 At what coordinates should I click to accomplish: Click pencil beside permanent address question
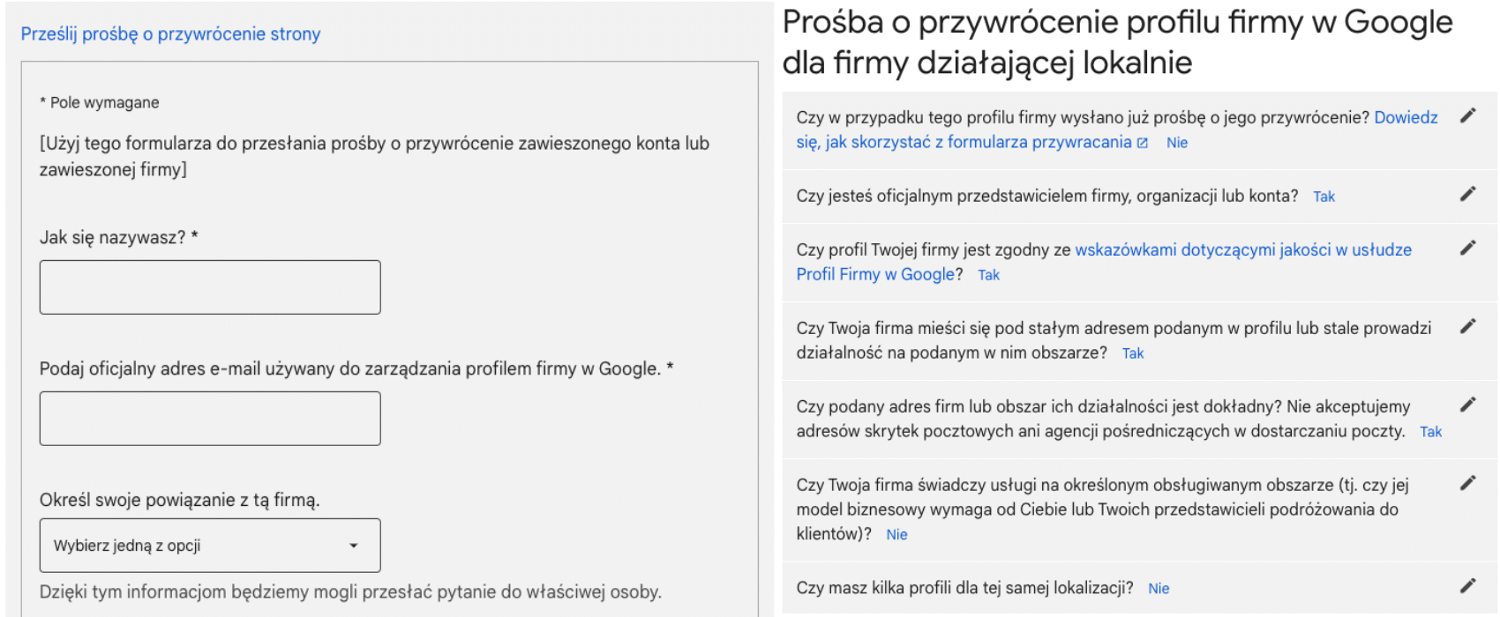(x=1467, y=326)
